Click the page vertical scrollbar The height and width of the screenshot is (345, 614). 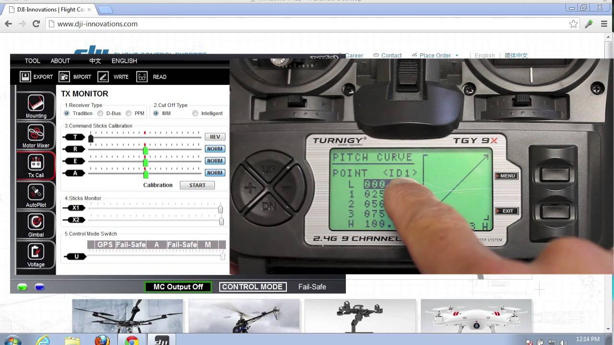coord(609,182)
